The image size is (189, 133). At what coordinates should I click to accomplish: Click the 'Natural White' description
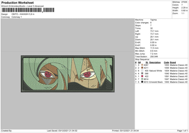pos(156,71)
